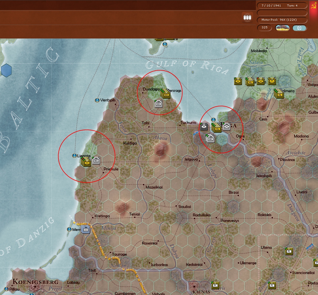
Task: Click the Birzai town label
Action: 233,192
